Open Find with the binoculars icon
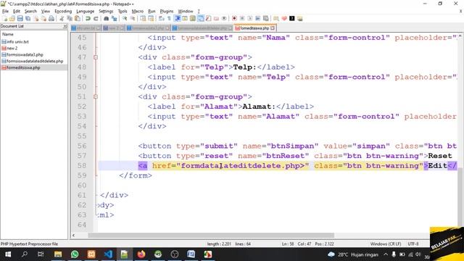This screenshot has width=464, height=261. (x=107, y=18)
